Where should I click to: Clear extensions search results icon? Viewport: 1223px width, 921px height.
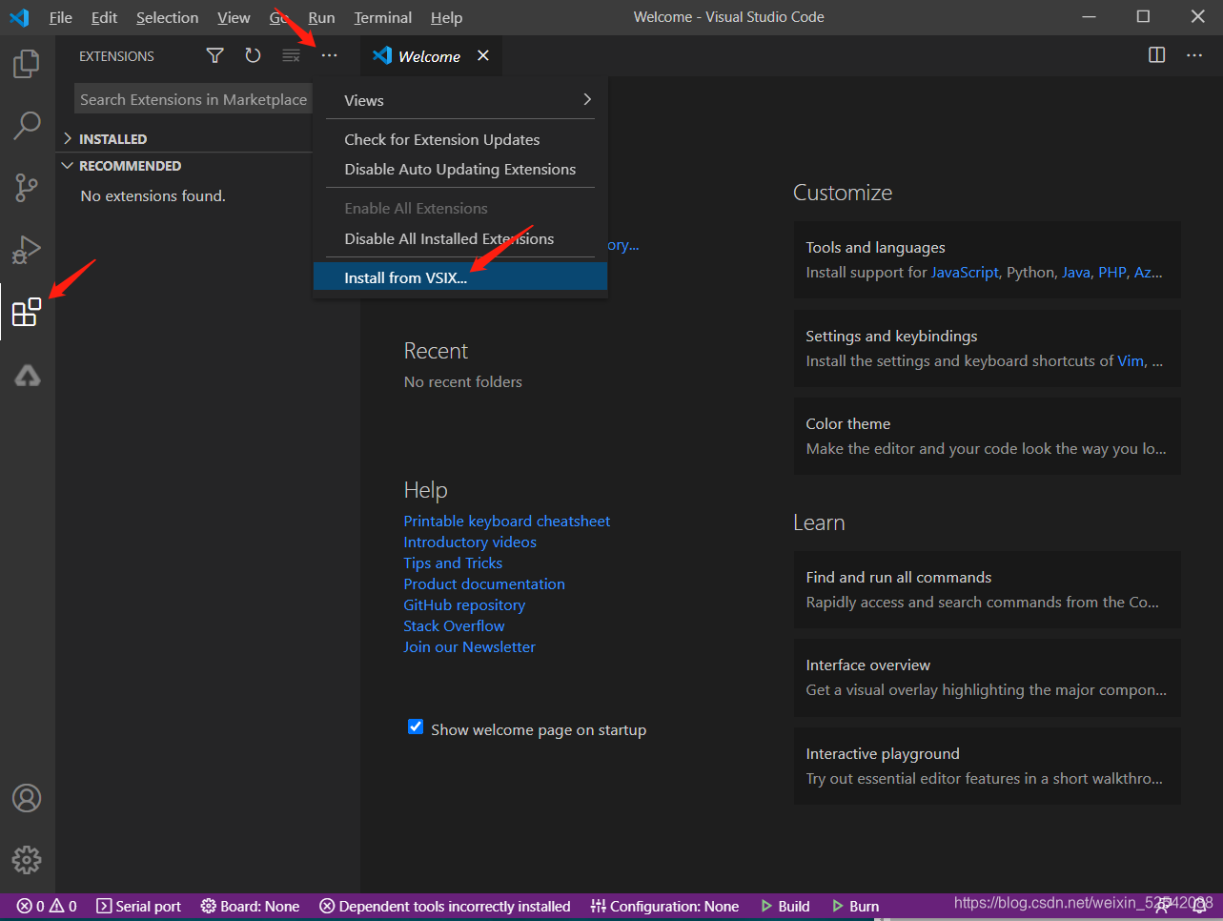coord(291,56)
